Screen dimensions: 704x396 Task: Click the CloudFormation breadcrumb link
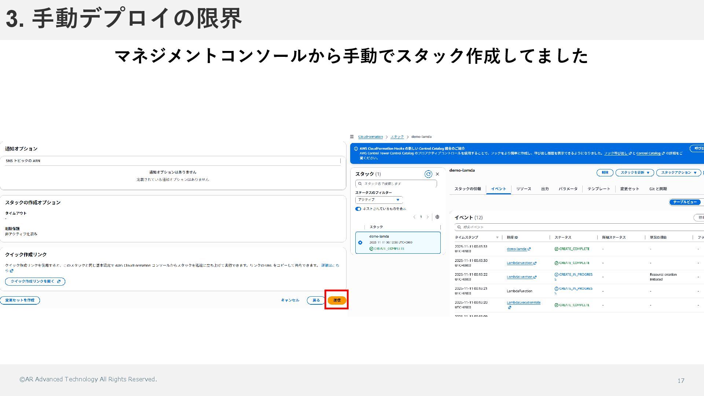[370, 137]
